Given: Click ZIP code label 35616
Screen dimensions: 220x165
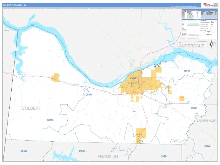Looking at the screenshot, I should (50, 120).
